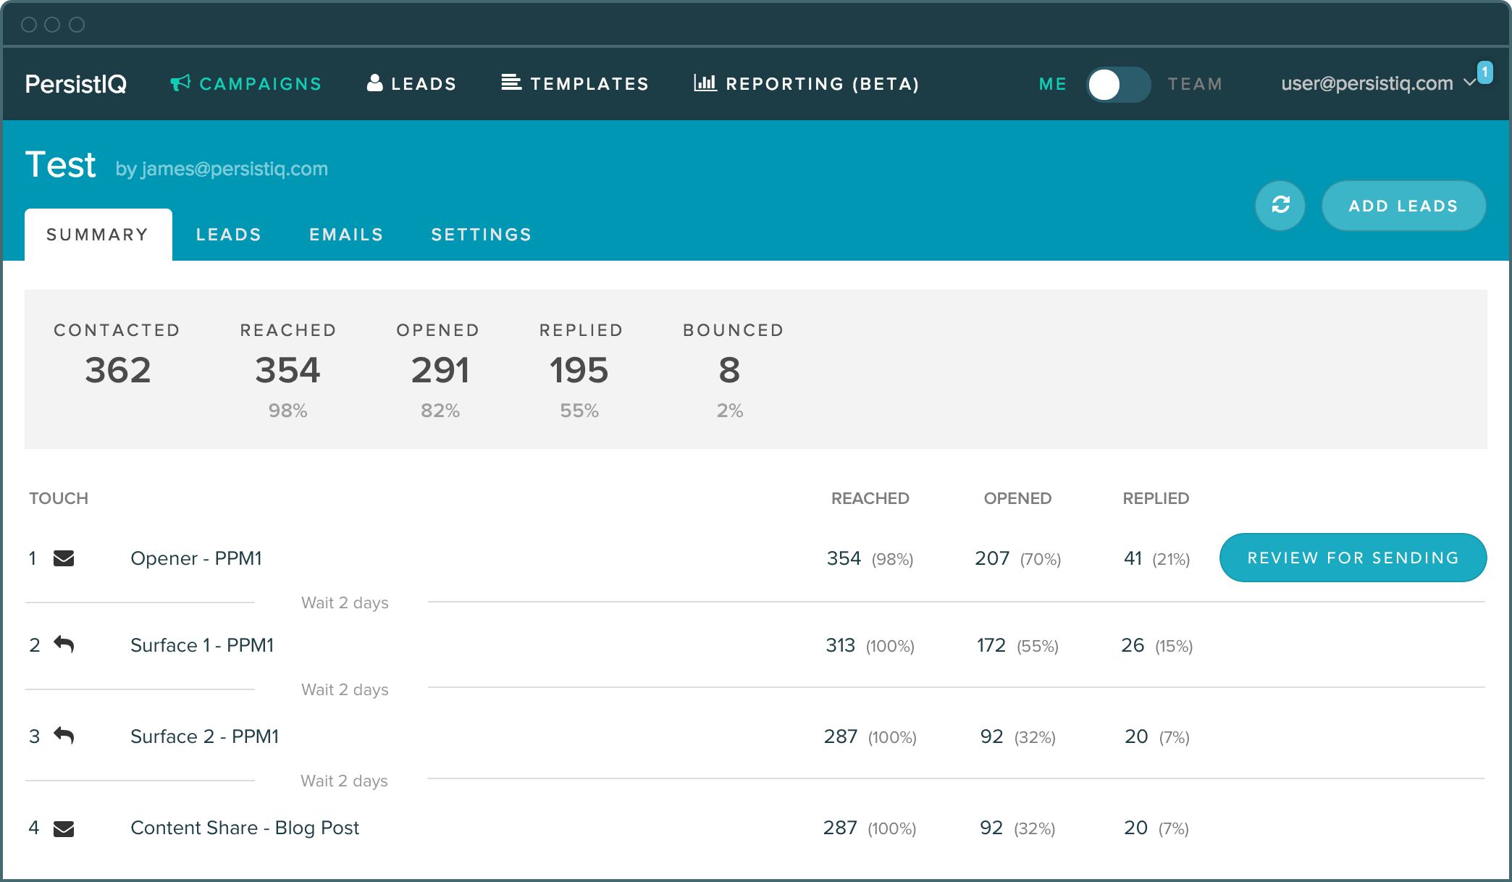Open the Settings tab
1512x882 pixels.
coord(481,234)
